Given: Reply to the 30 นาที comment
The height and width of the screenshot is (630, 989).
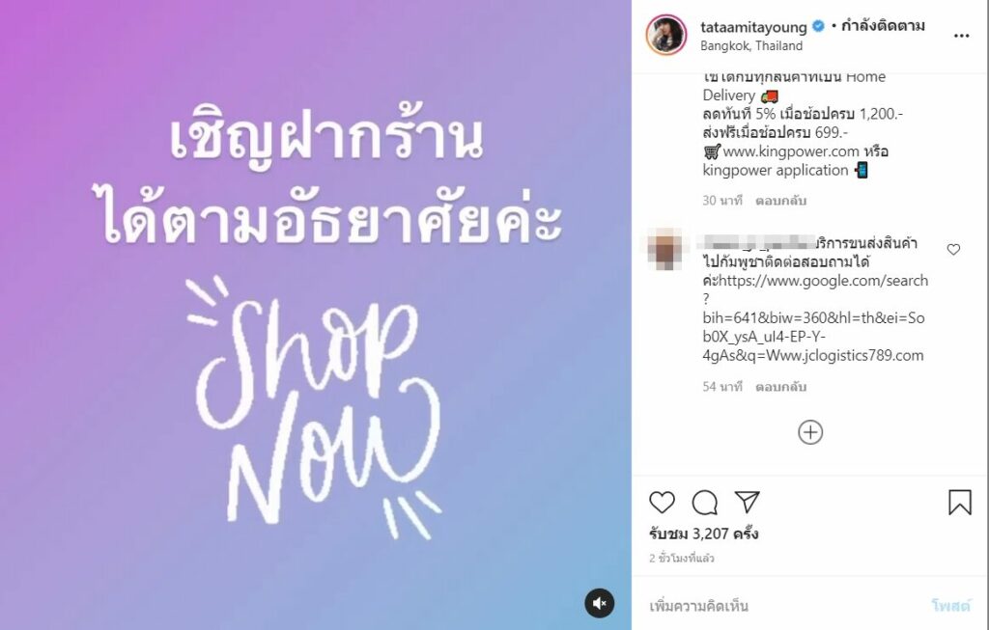Looking at the screenshot, I should pos(780,201).
